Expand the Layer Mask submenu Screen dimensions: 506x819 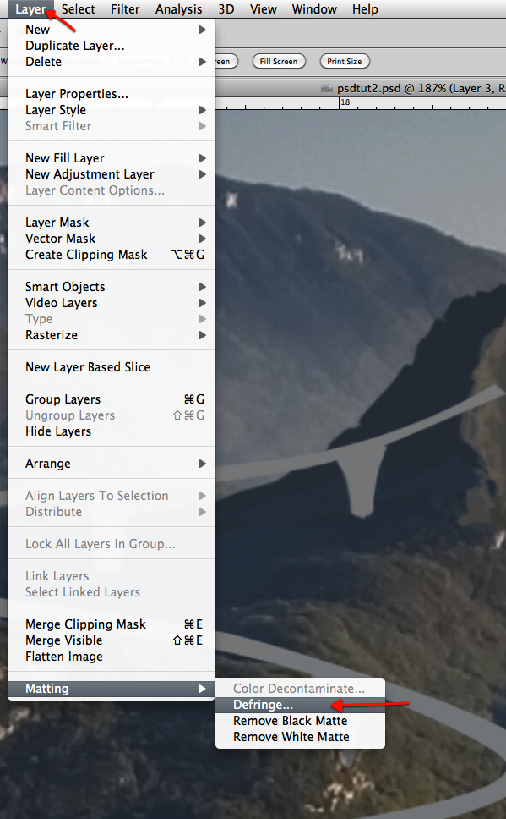click(112, 223)
